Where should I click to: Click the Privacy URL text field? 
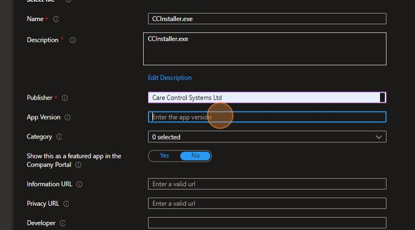click(267, 204)
